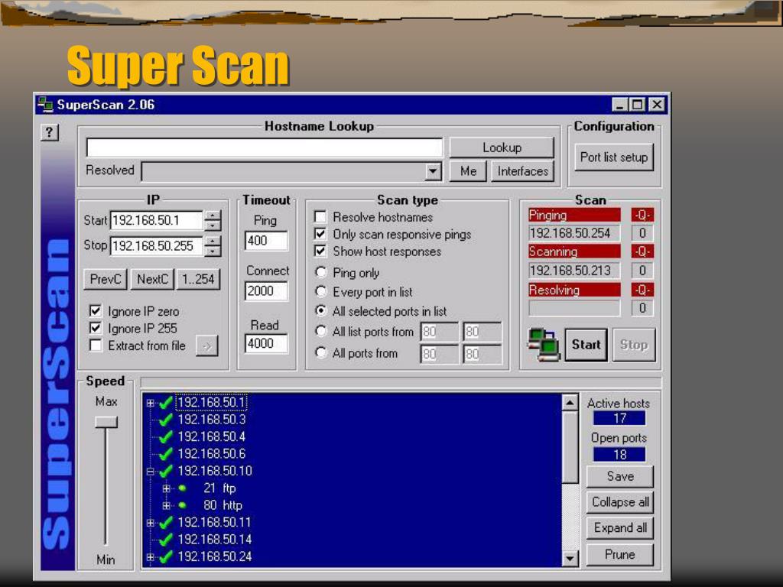The height and width of the screenshot is (587, 783).
Task: Select Every port in list option
Action: click(321, 291)
